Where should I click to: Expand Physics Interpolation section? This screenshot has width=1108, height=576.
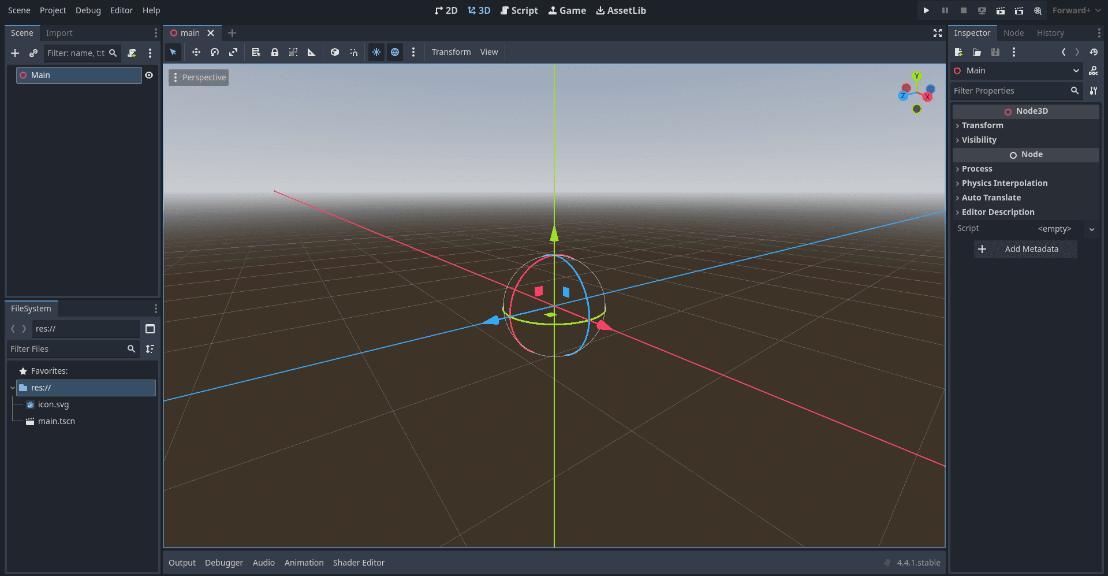(1025, 183)
